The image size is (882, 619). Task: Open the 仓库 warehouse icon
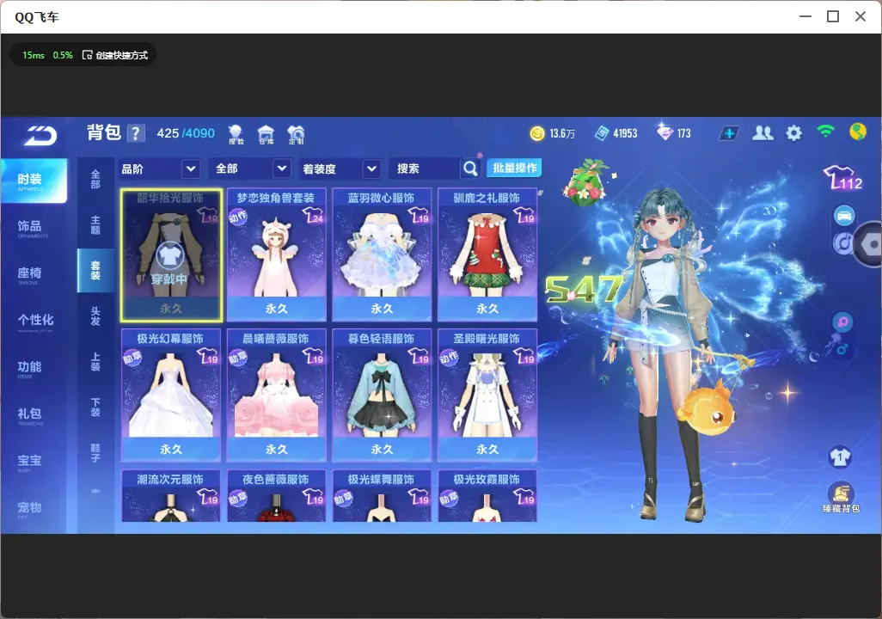[266, 134]
